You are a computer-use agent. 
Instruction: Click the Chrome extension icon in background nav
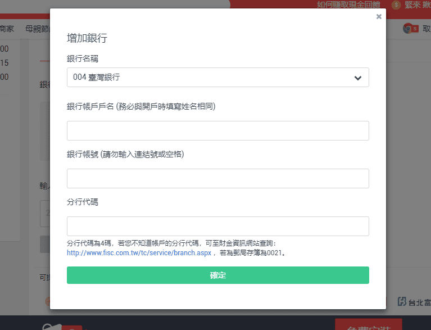(410, 28)
